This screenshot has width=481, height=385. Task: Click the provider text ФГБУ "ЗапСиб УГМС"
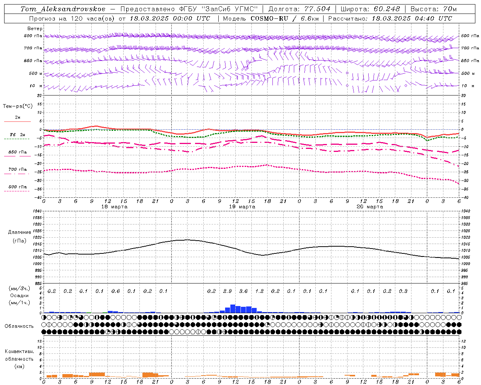(x=219, y=9)
